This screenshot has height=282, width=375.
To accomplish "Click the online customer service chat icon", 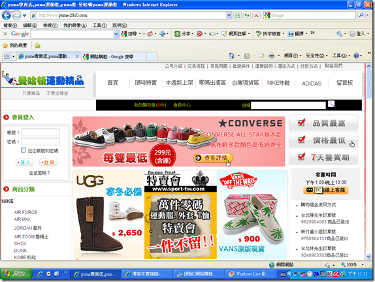I will pos(326,190).
